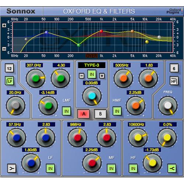184x184 pixels.
Task: Click the -3.14dB gain value field
Action: click(x=48, y=92)
